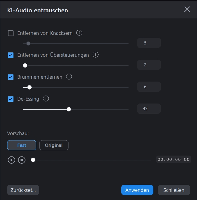Click info icon next to Entfernen von Knacksern
Viewport: 197px width, 200px height.
(x=79, y=33)
